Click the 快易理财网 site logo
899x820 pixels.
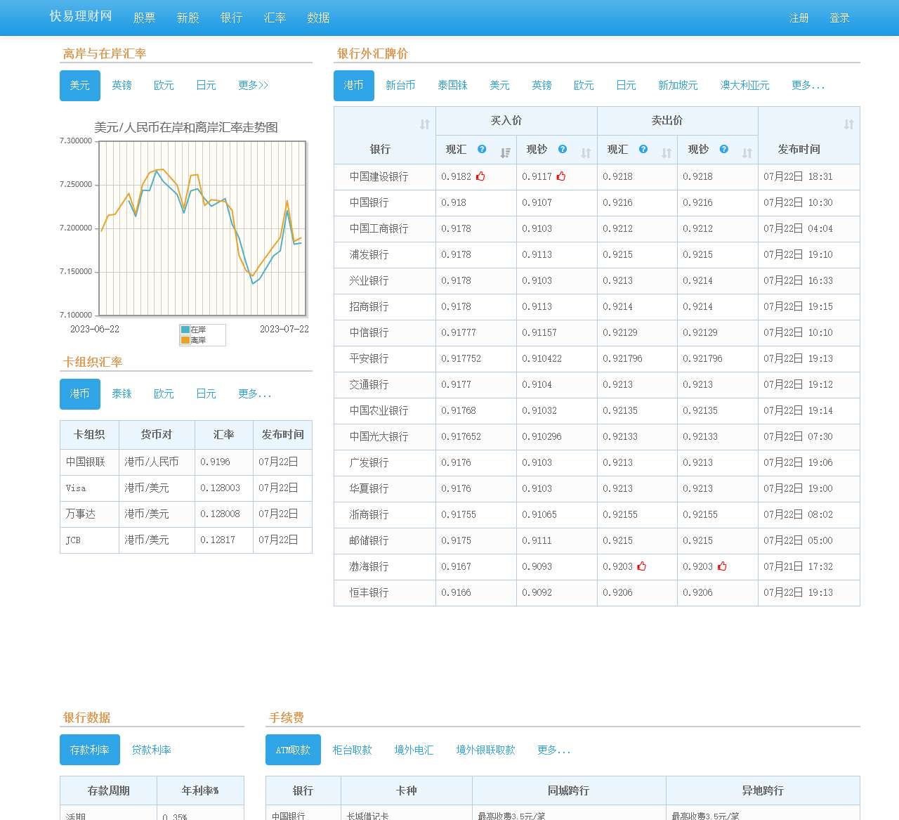point(81,16)
